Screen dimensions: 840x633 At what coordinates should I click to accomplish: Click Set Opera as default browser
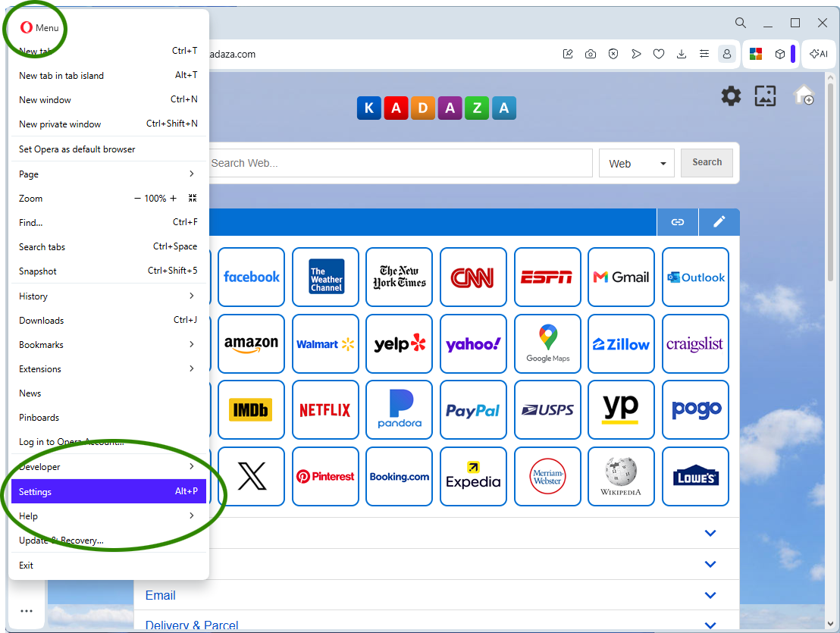(108, 149)
